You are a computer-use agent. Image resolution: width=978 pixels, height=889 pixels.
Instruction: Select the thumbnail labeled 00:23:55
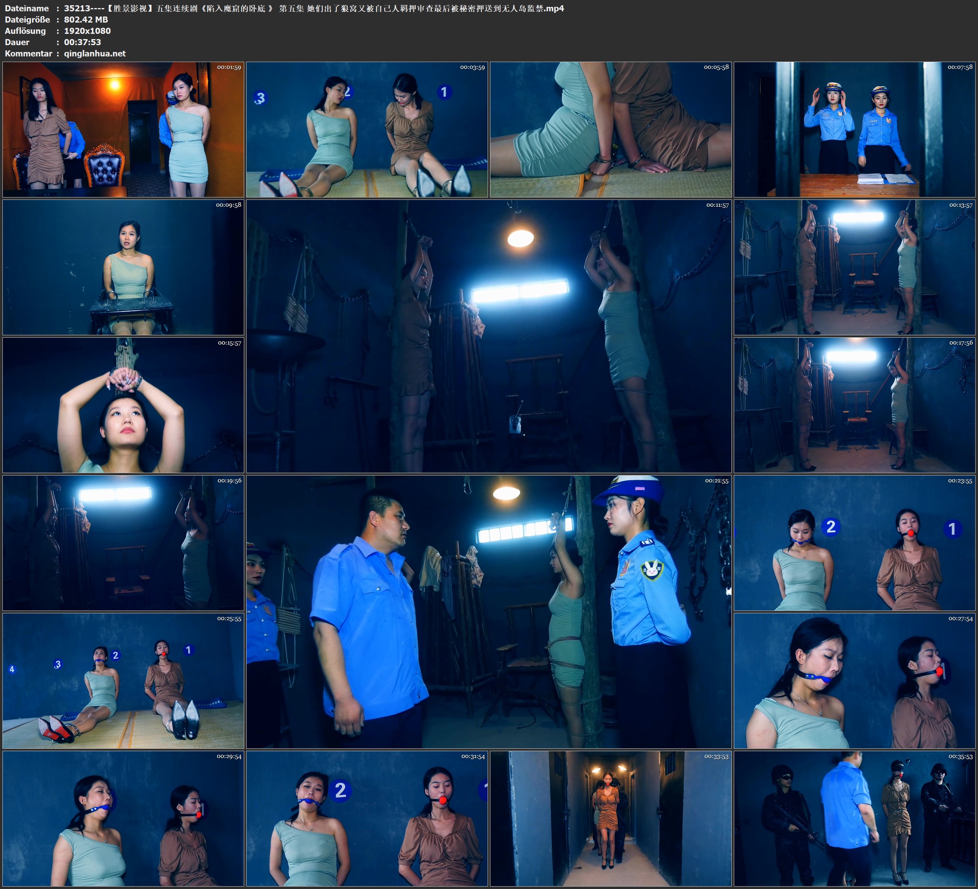(854, 543)
